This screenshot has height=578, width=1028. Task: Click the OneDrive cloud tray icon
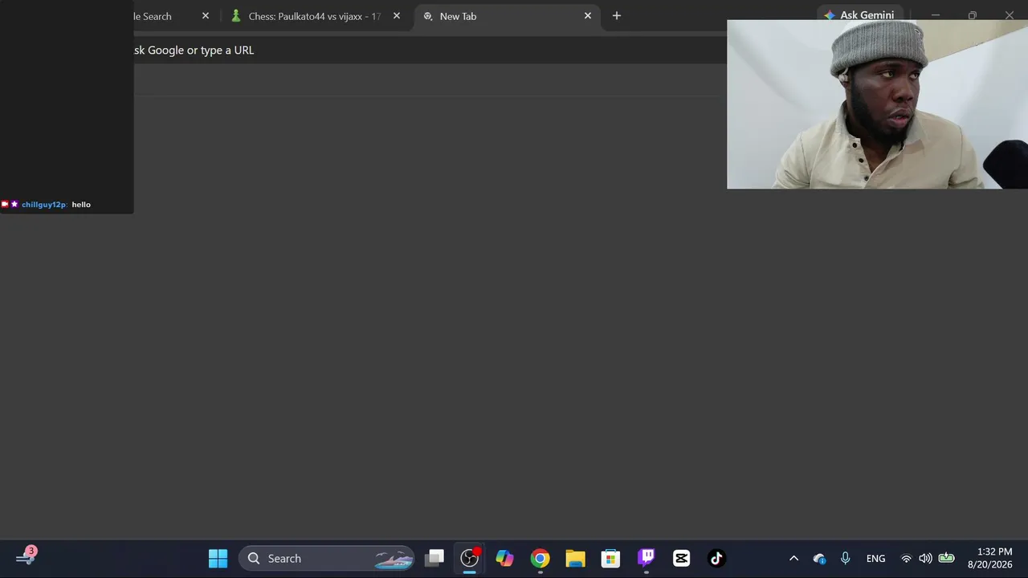coord(819,559)
